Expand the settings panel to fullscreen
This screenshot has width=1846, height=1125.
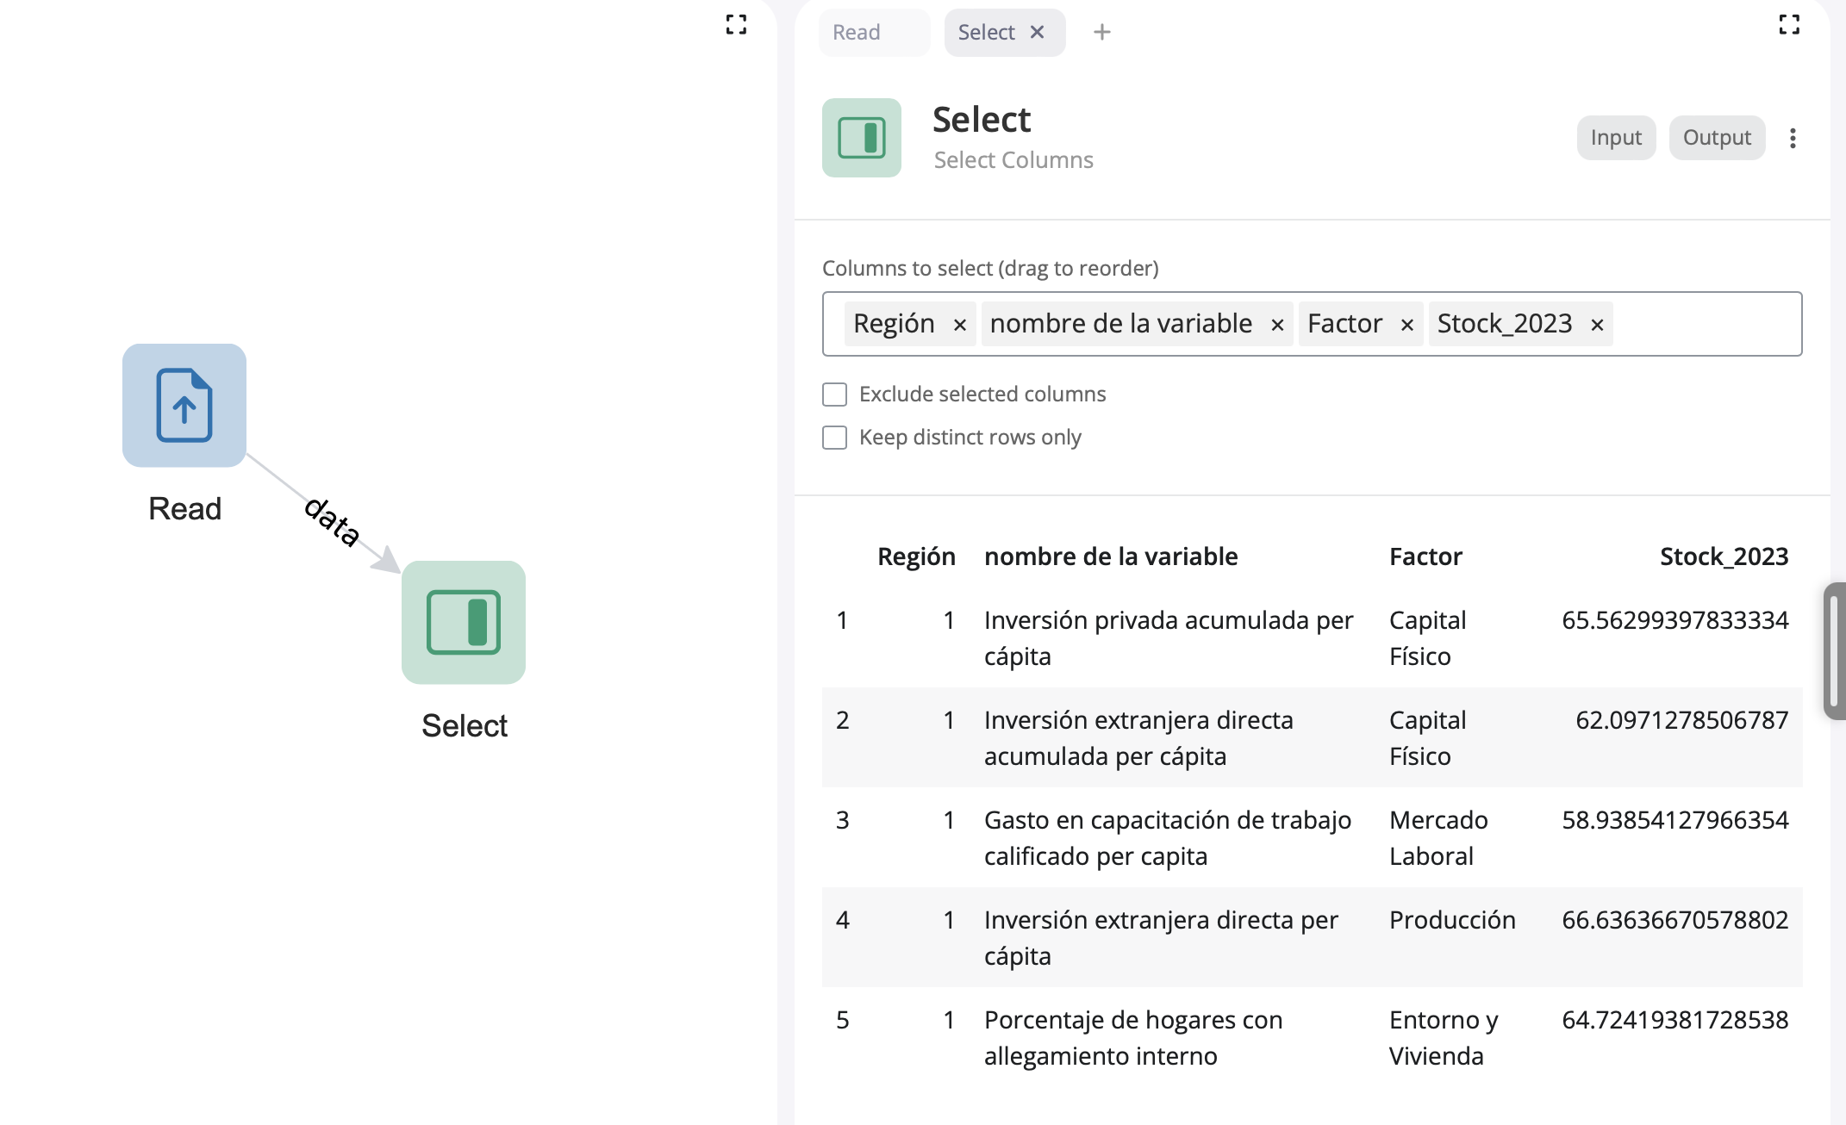click(1789, 24)
